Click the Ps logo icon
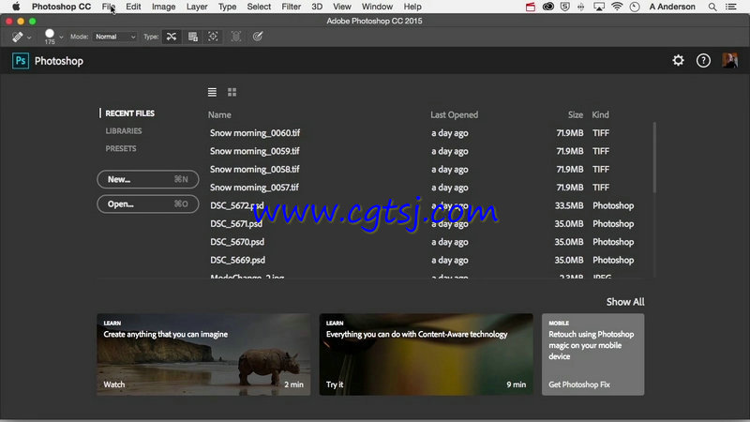750x422 pixels. click(x=21, y=61)
